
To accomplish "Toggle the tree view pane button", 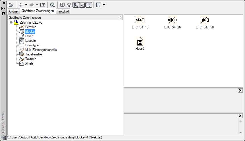I will [x=76, y=5].
